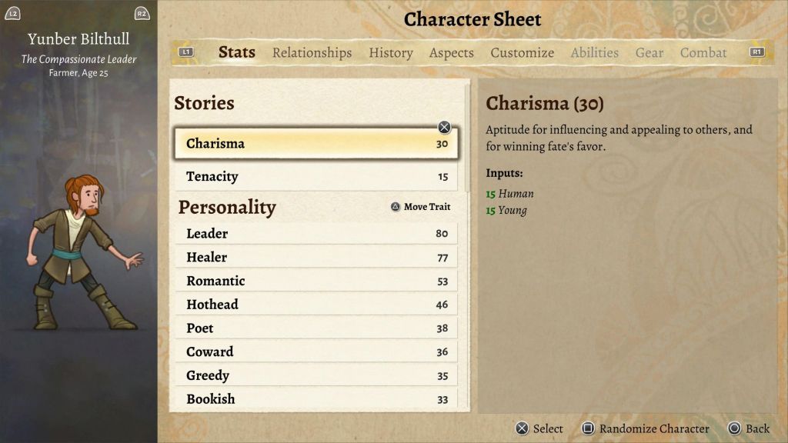
Task: Open the History tab
Action: click(x=390, y=52)
